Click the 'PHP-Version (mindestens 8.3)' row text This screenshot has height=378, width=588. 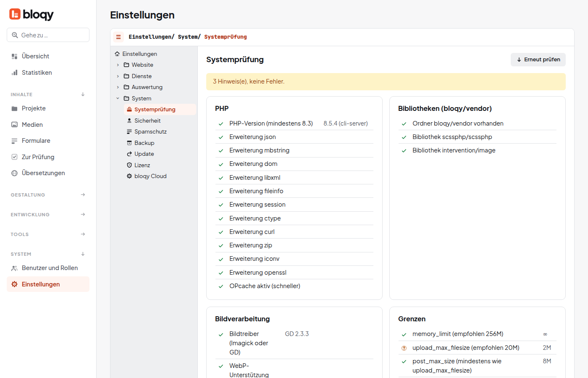coord(271,123)
